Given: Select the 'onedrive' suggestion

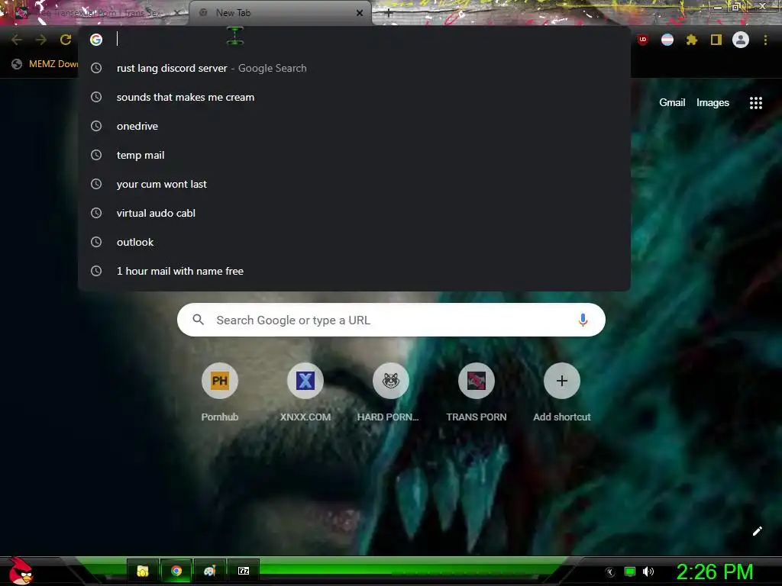Looking at the screenshot, I should coord(354,126).
